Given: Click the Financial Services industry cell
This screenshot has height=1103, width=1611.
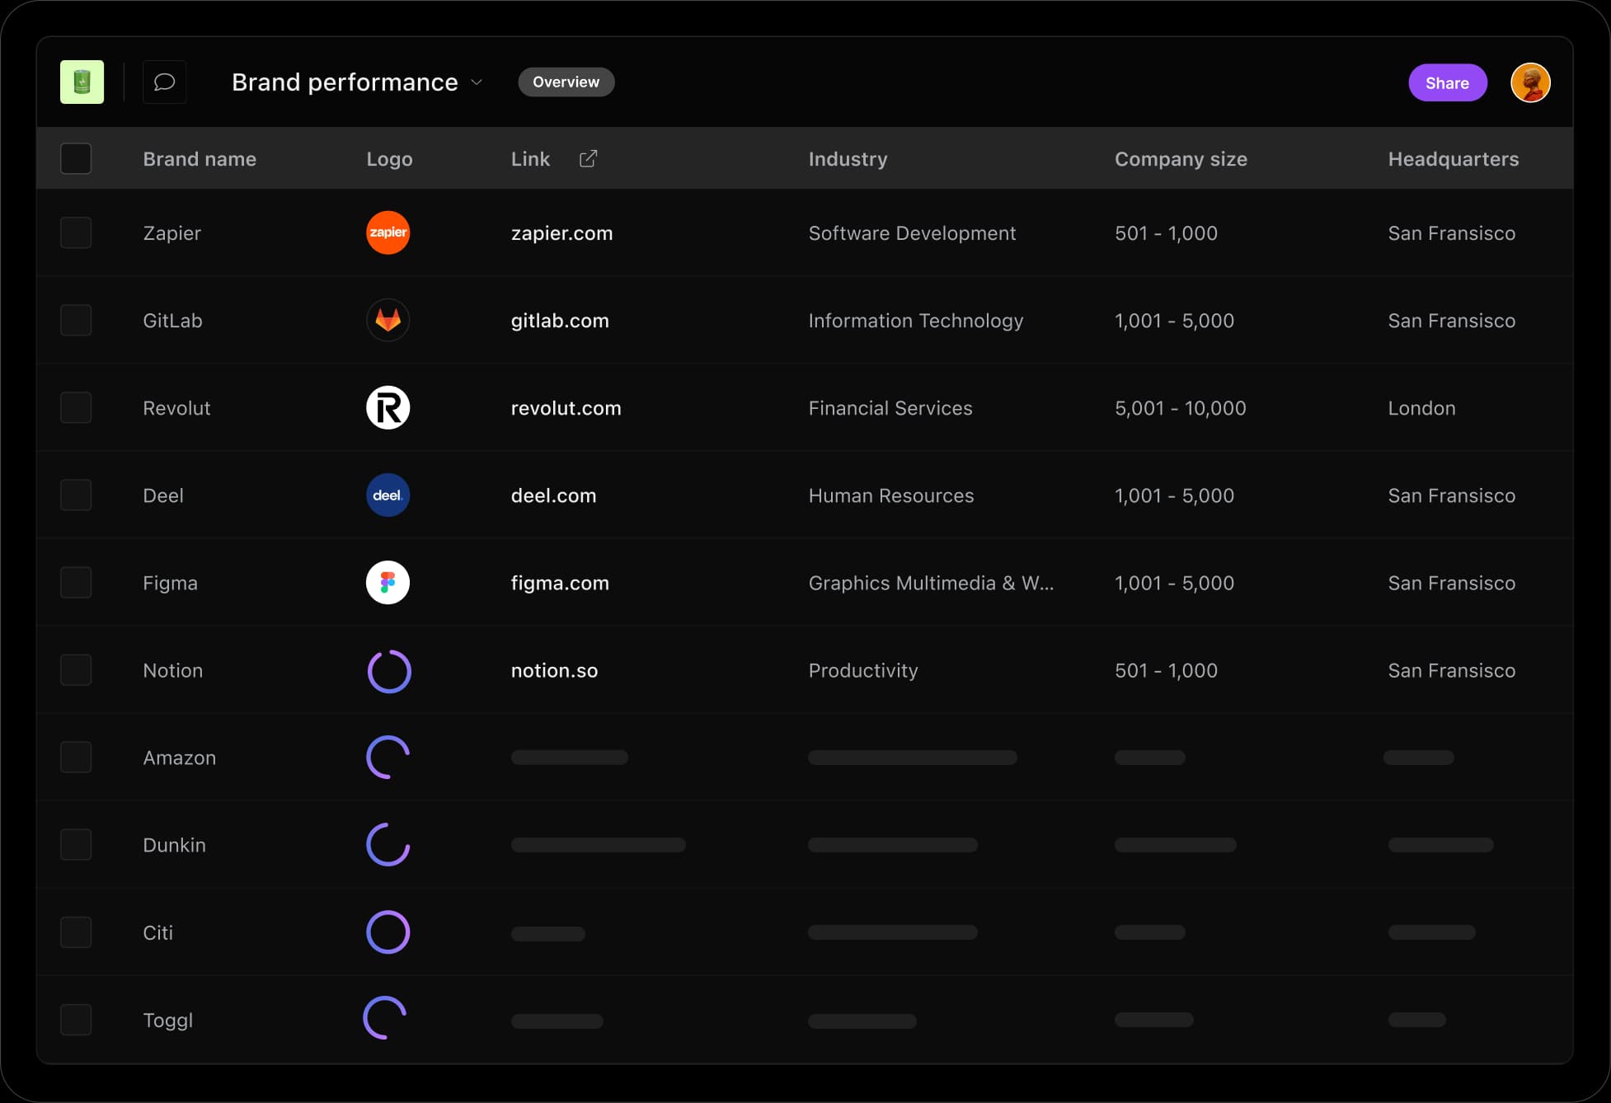Looking at the screenshot, I should (890, 408).
